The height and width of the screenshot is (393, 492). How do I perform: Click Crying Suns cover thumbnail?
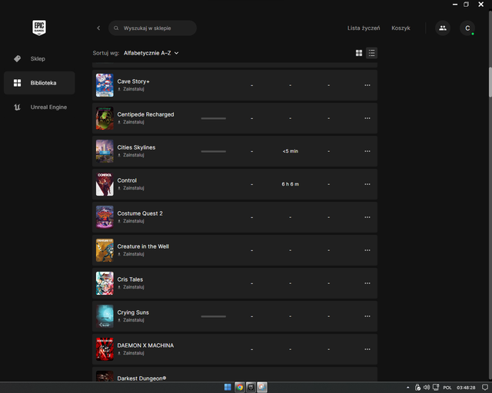(x=105, y=316)
